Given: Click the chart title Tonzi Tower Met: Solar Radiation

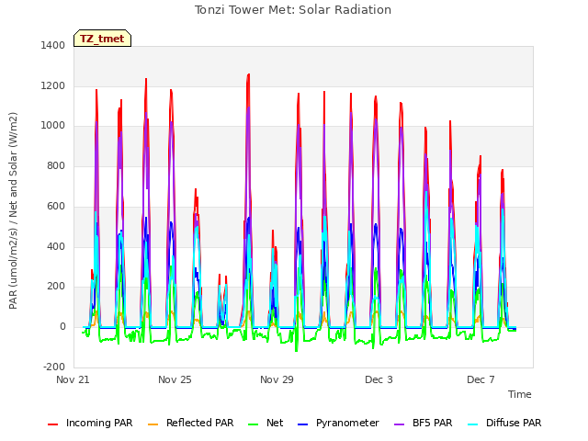Looking at the screenshot, I should [293, 10].
